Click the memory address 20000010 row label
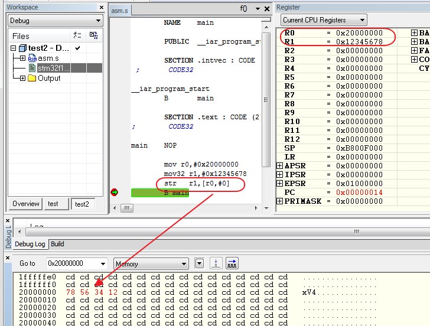 [37, 300]
